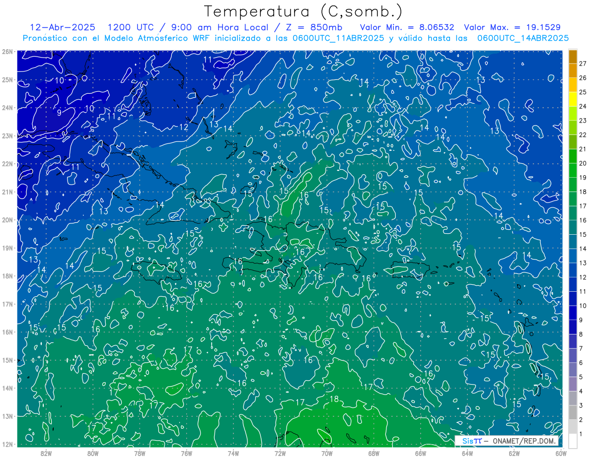Click the 82W longitude axis label
The image size is (596, 460).
click(46, 453)
